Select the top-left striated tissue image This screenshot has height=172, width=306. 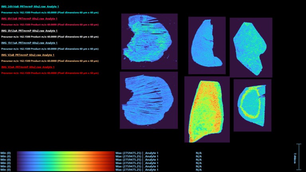point(149,41)
